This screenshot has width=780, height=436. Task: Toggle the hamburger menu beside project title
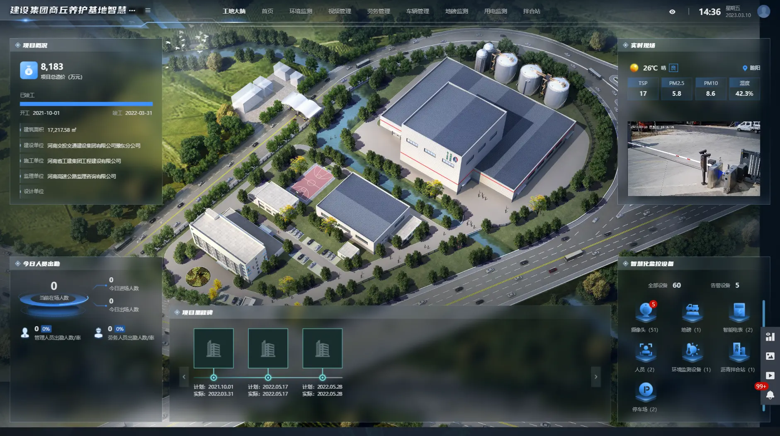tap(148, 10)
